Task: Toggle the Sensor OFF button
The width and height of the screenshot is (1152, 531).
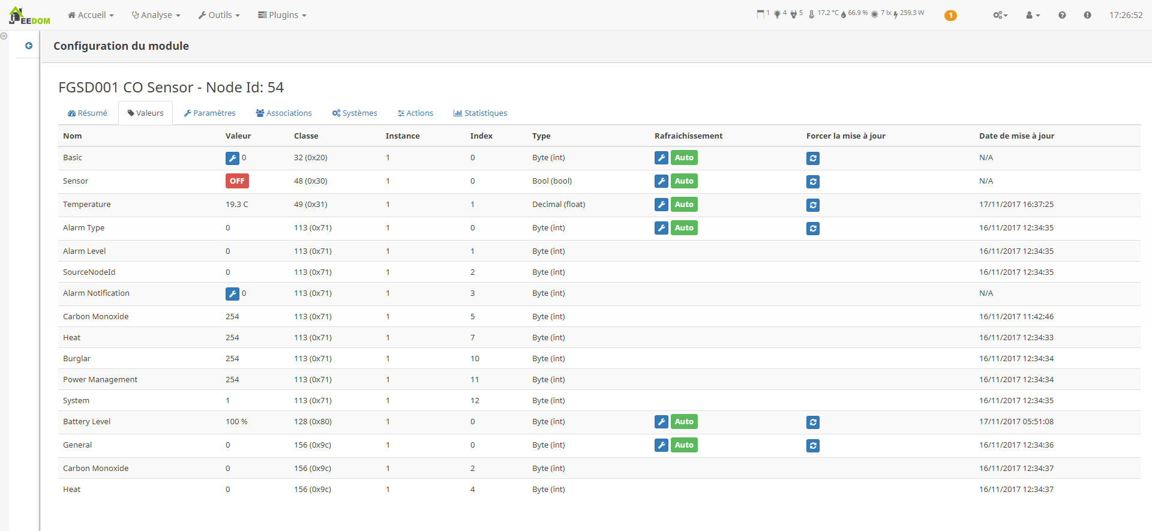Action: (x=237, y=181)
